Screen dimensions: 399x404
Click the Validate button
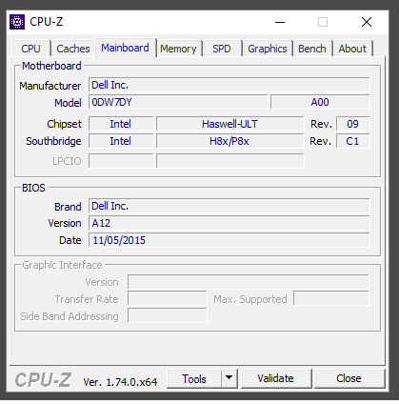click(275, 378)
